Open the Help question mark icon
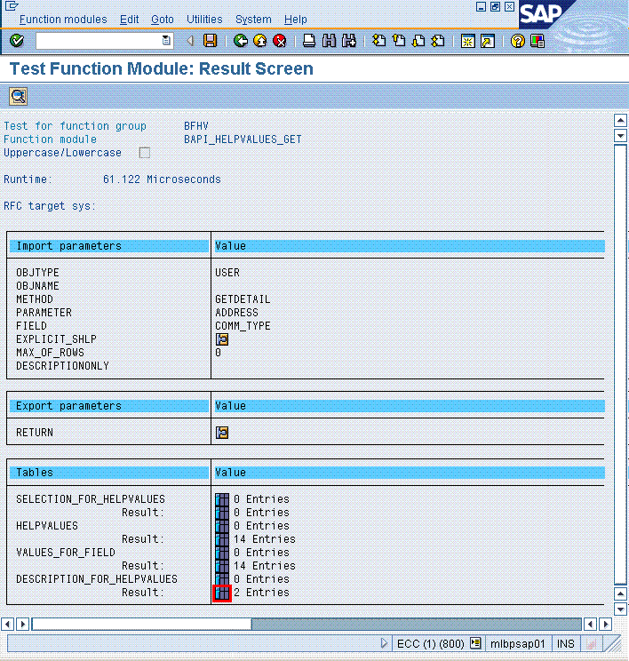 pyautogui.click(x=517, y=41)
